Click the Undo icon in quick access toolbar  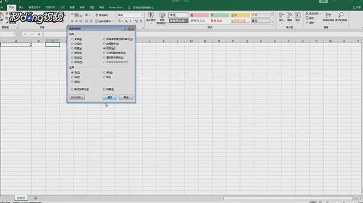coord(7,1)
